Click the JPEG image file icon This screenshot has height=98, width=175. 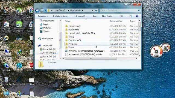[x=66, y=51]
